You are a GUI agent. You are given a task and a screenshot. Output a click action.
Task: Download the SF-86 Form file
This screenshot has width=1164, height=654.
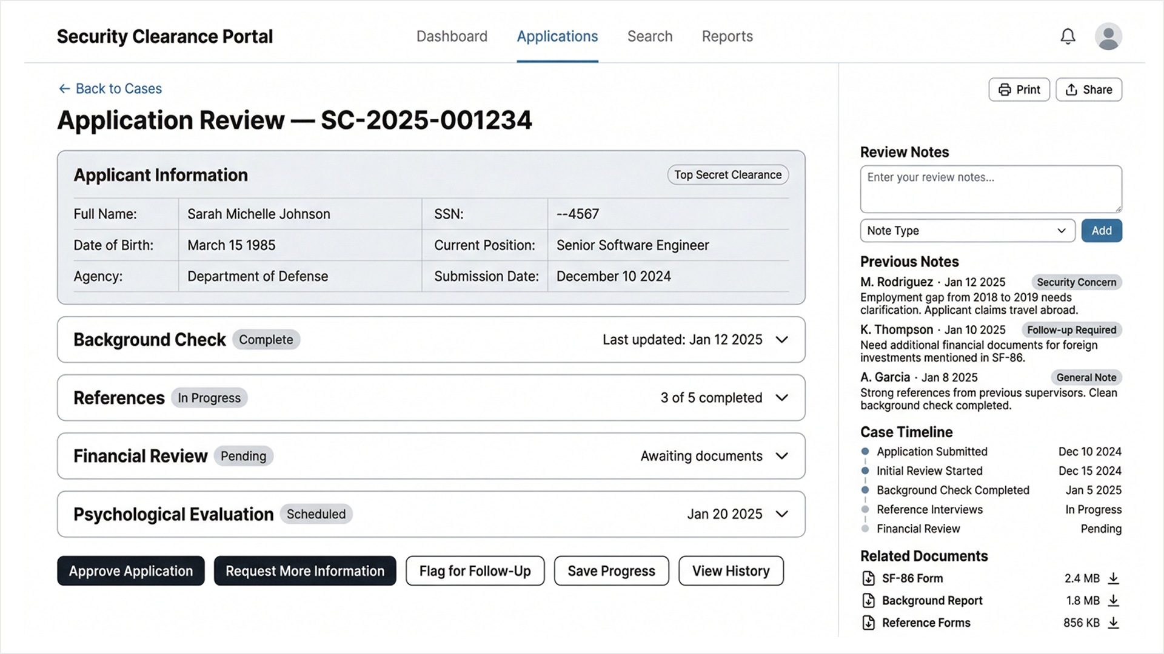coord(1113,578)
